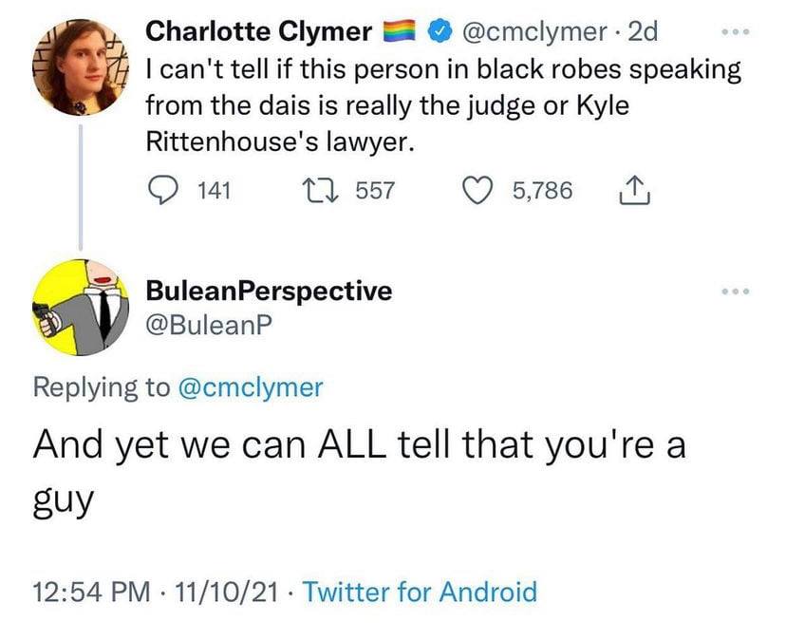786x640 pixels.
Task: Click the reply speech bubble icon
Action: [165, 191]
